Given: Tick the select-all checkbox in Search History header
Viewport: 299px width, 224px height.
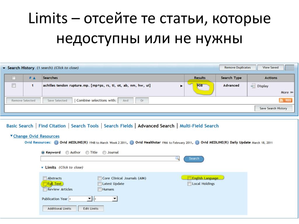Looking at the screenshot, I should (14, 78).
